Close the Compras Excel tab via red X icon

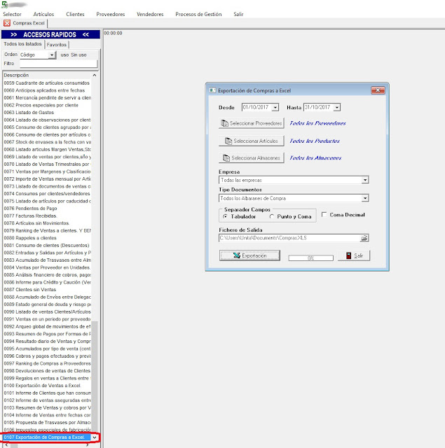[x=7, y=23]
